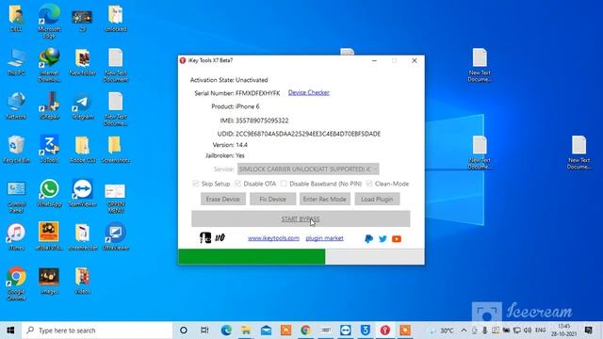Click the Enter Rec Mode button
Screen dimensions: 603x339
pos(324,199)
